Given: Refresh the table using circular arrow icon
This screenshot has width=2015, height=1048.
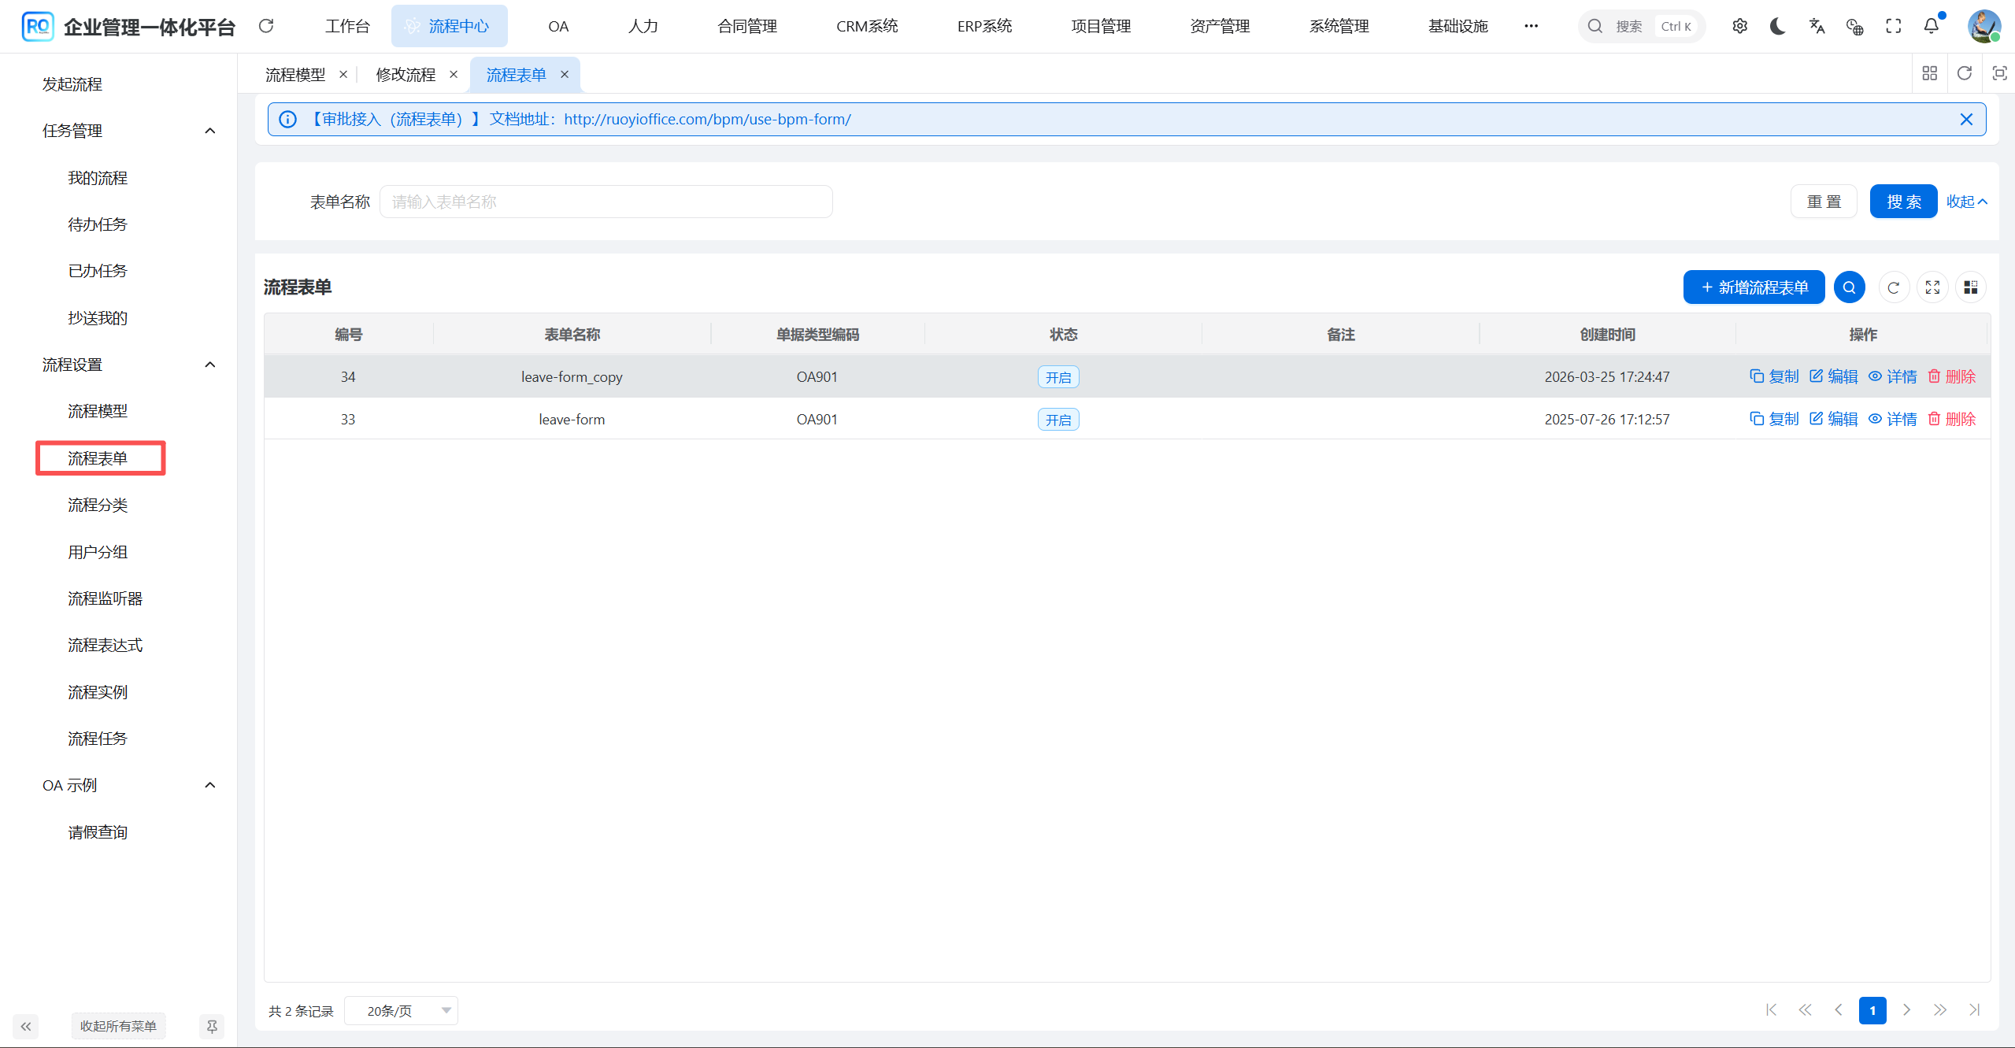Looking at the screenshot, I should point(1893,287).
